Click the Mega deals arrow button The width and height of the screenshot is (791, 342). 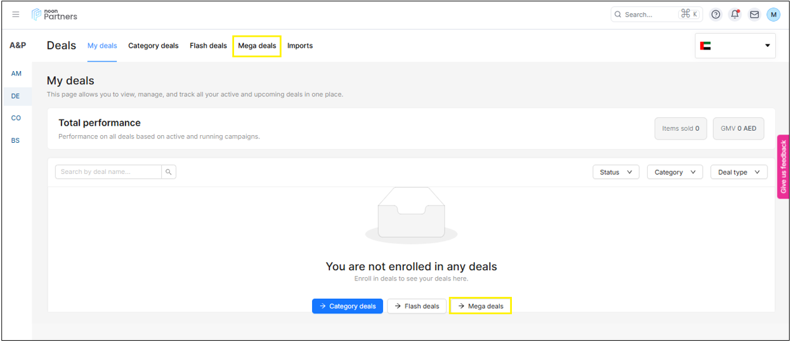pos(480,306)
